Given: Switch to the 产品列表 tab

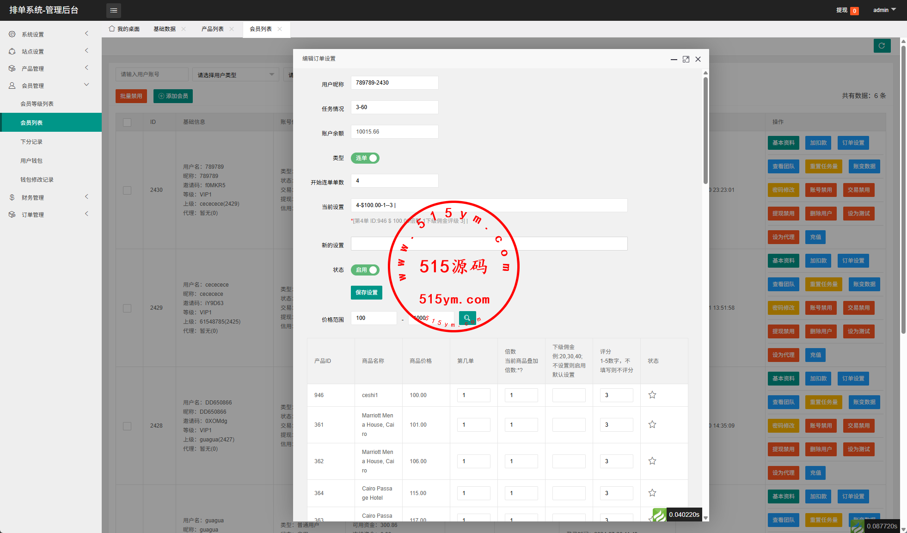Looking at the screenshot, I should click(x=212, y=29).
